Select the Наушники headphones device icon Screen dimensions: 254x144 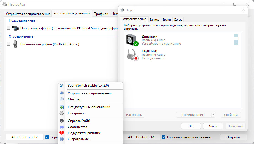coord(133,55)
